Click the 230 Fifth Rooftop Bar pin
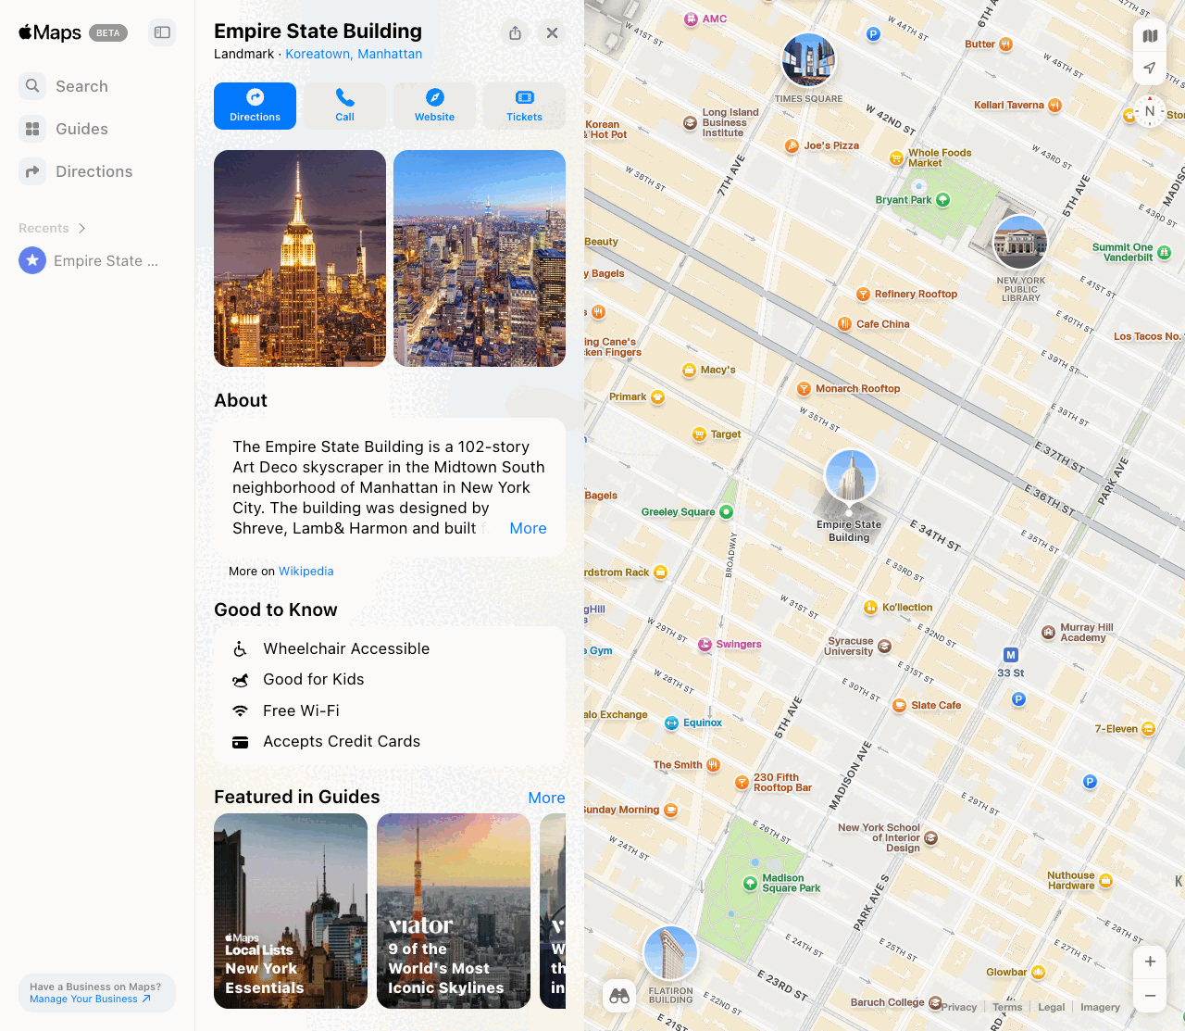1185x1031 pixels. (x=742, y=782)
